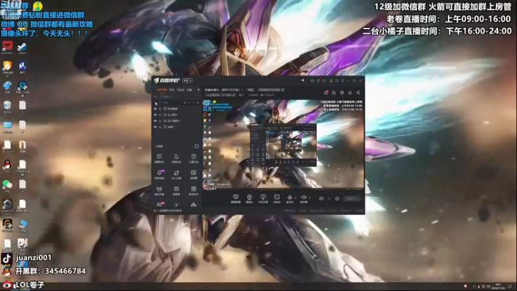
Task: Click the taskbar clock
Action: click(x=498, y=286)
